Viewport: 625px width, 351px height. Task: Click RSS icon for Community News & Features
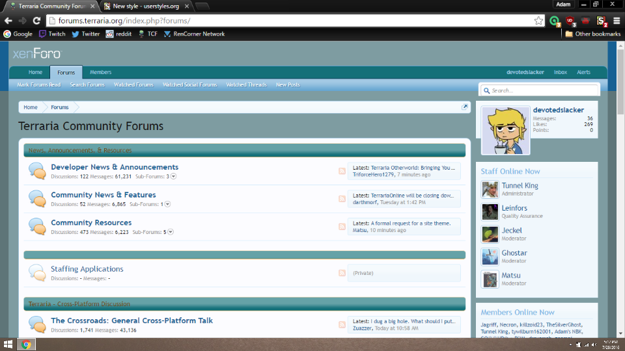(x=342, y=199)
